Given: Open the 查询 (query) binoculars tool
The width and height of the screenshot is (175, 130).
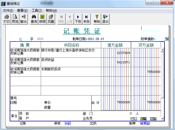Looking at the screenshot, I should (34, 19).
